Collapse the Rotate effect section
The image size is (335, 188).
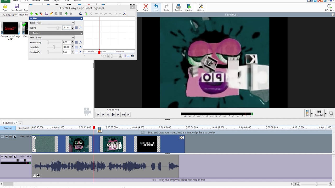coord(31,33)
